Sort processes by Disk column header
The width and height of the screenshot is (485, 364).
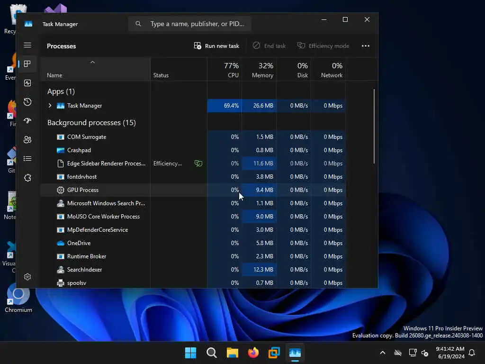294,69
